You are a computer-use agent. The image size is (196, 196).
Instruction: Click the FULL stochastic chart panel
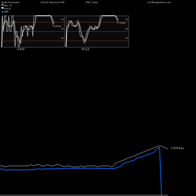[x=97, y=31]
